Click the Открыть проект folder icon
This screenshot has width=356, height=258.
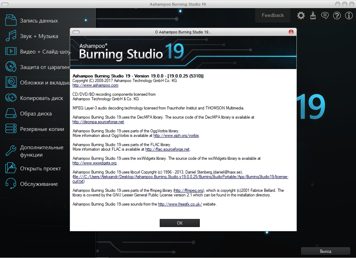pos(11,168)
